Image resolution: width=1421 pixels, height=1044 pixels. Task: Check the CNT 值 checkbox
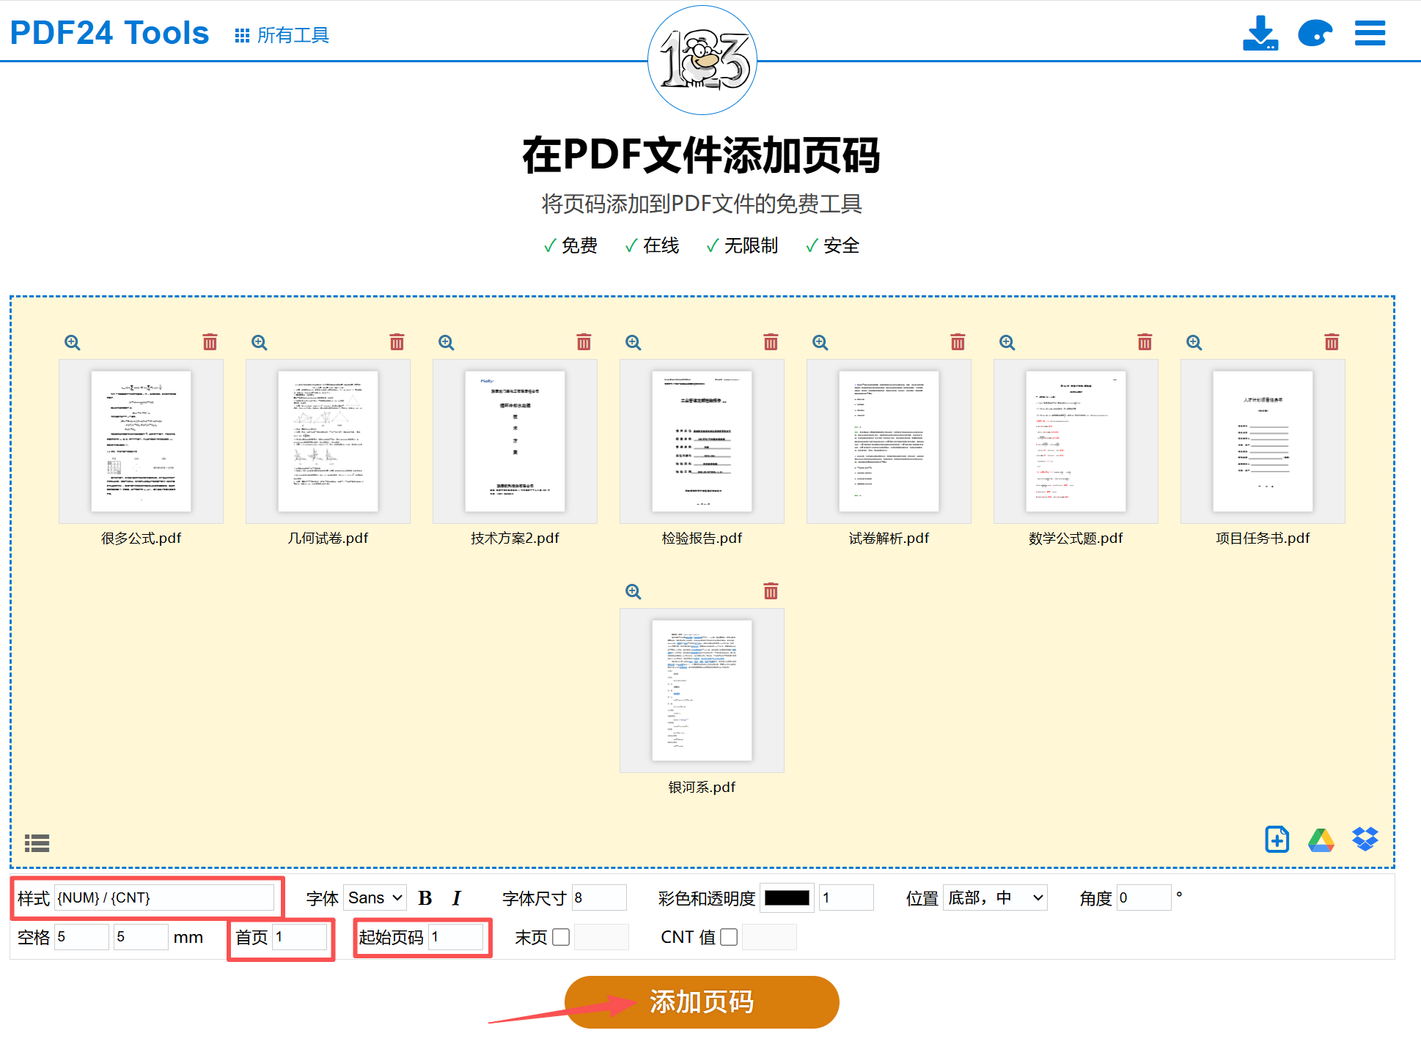(728, 936)
